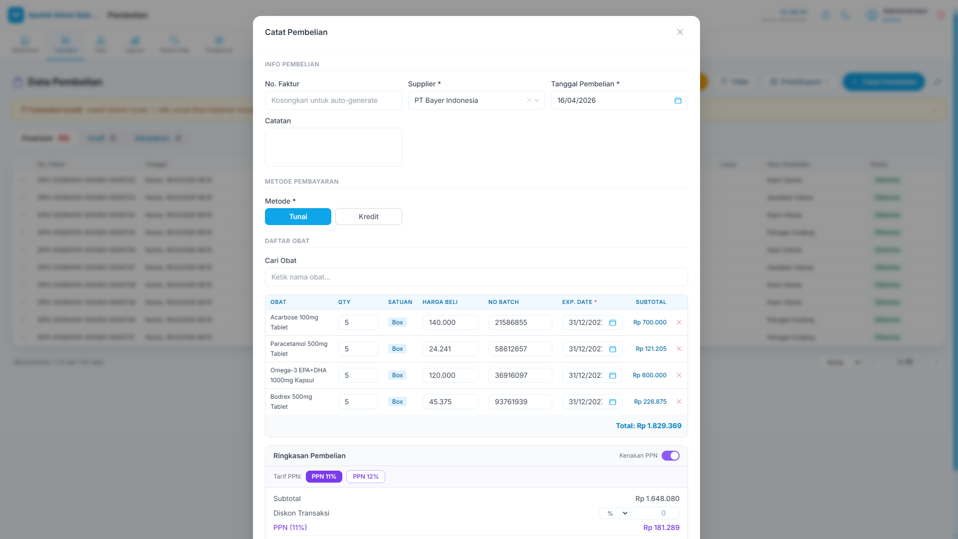Disable the Kenakan PPN switch

click(x=671, y=456)
